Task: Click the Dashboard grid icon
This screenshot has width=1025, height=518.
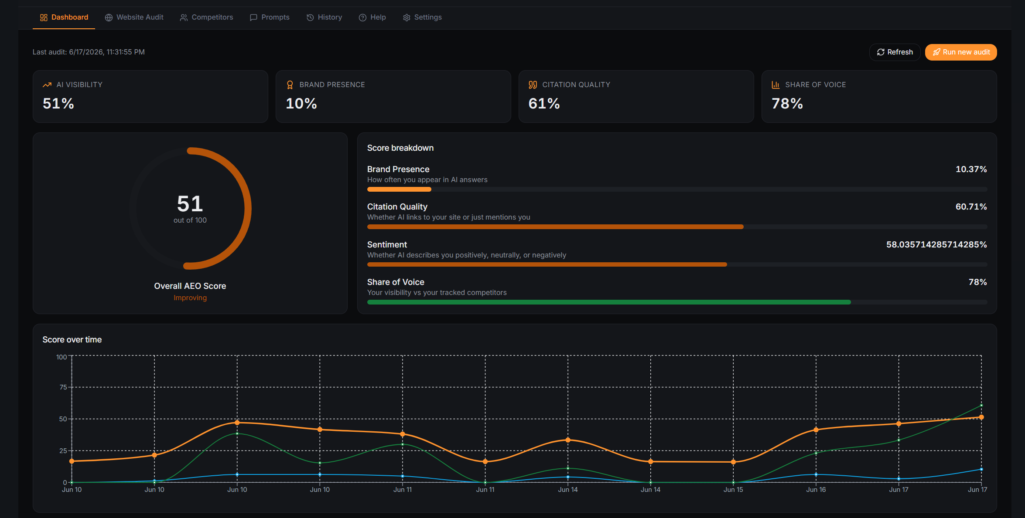Action: click(44, 17)
